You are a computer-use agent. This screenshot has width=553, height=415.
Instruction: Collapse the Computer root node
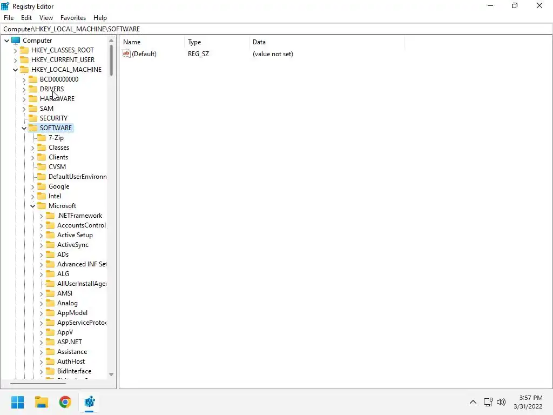point(6,41)
